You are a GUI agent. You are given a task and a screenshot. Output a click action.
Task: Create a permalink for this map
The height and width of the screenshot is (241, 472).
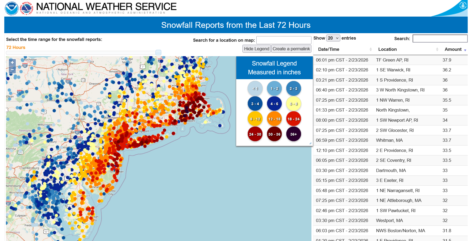point(291,49)
